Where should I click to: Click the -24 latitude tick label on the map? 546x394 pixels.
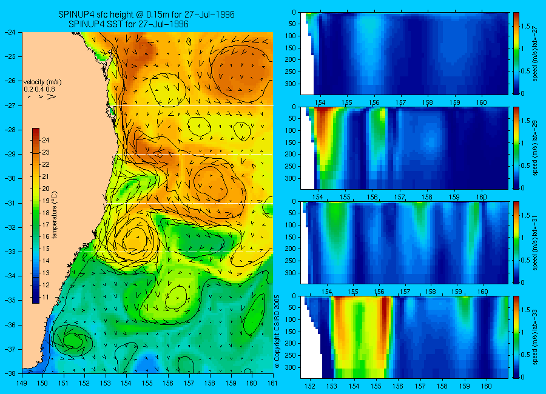10,32
